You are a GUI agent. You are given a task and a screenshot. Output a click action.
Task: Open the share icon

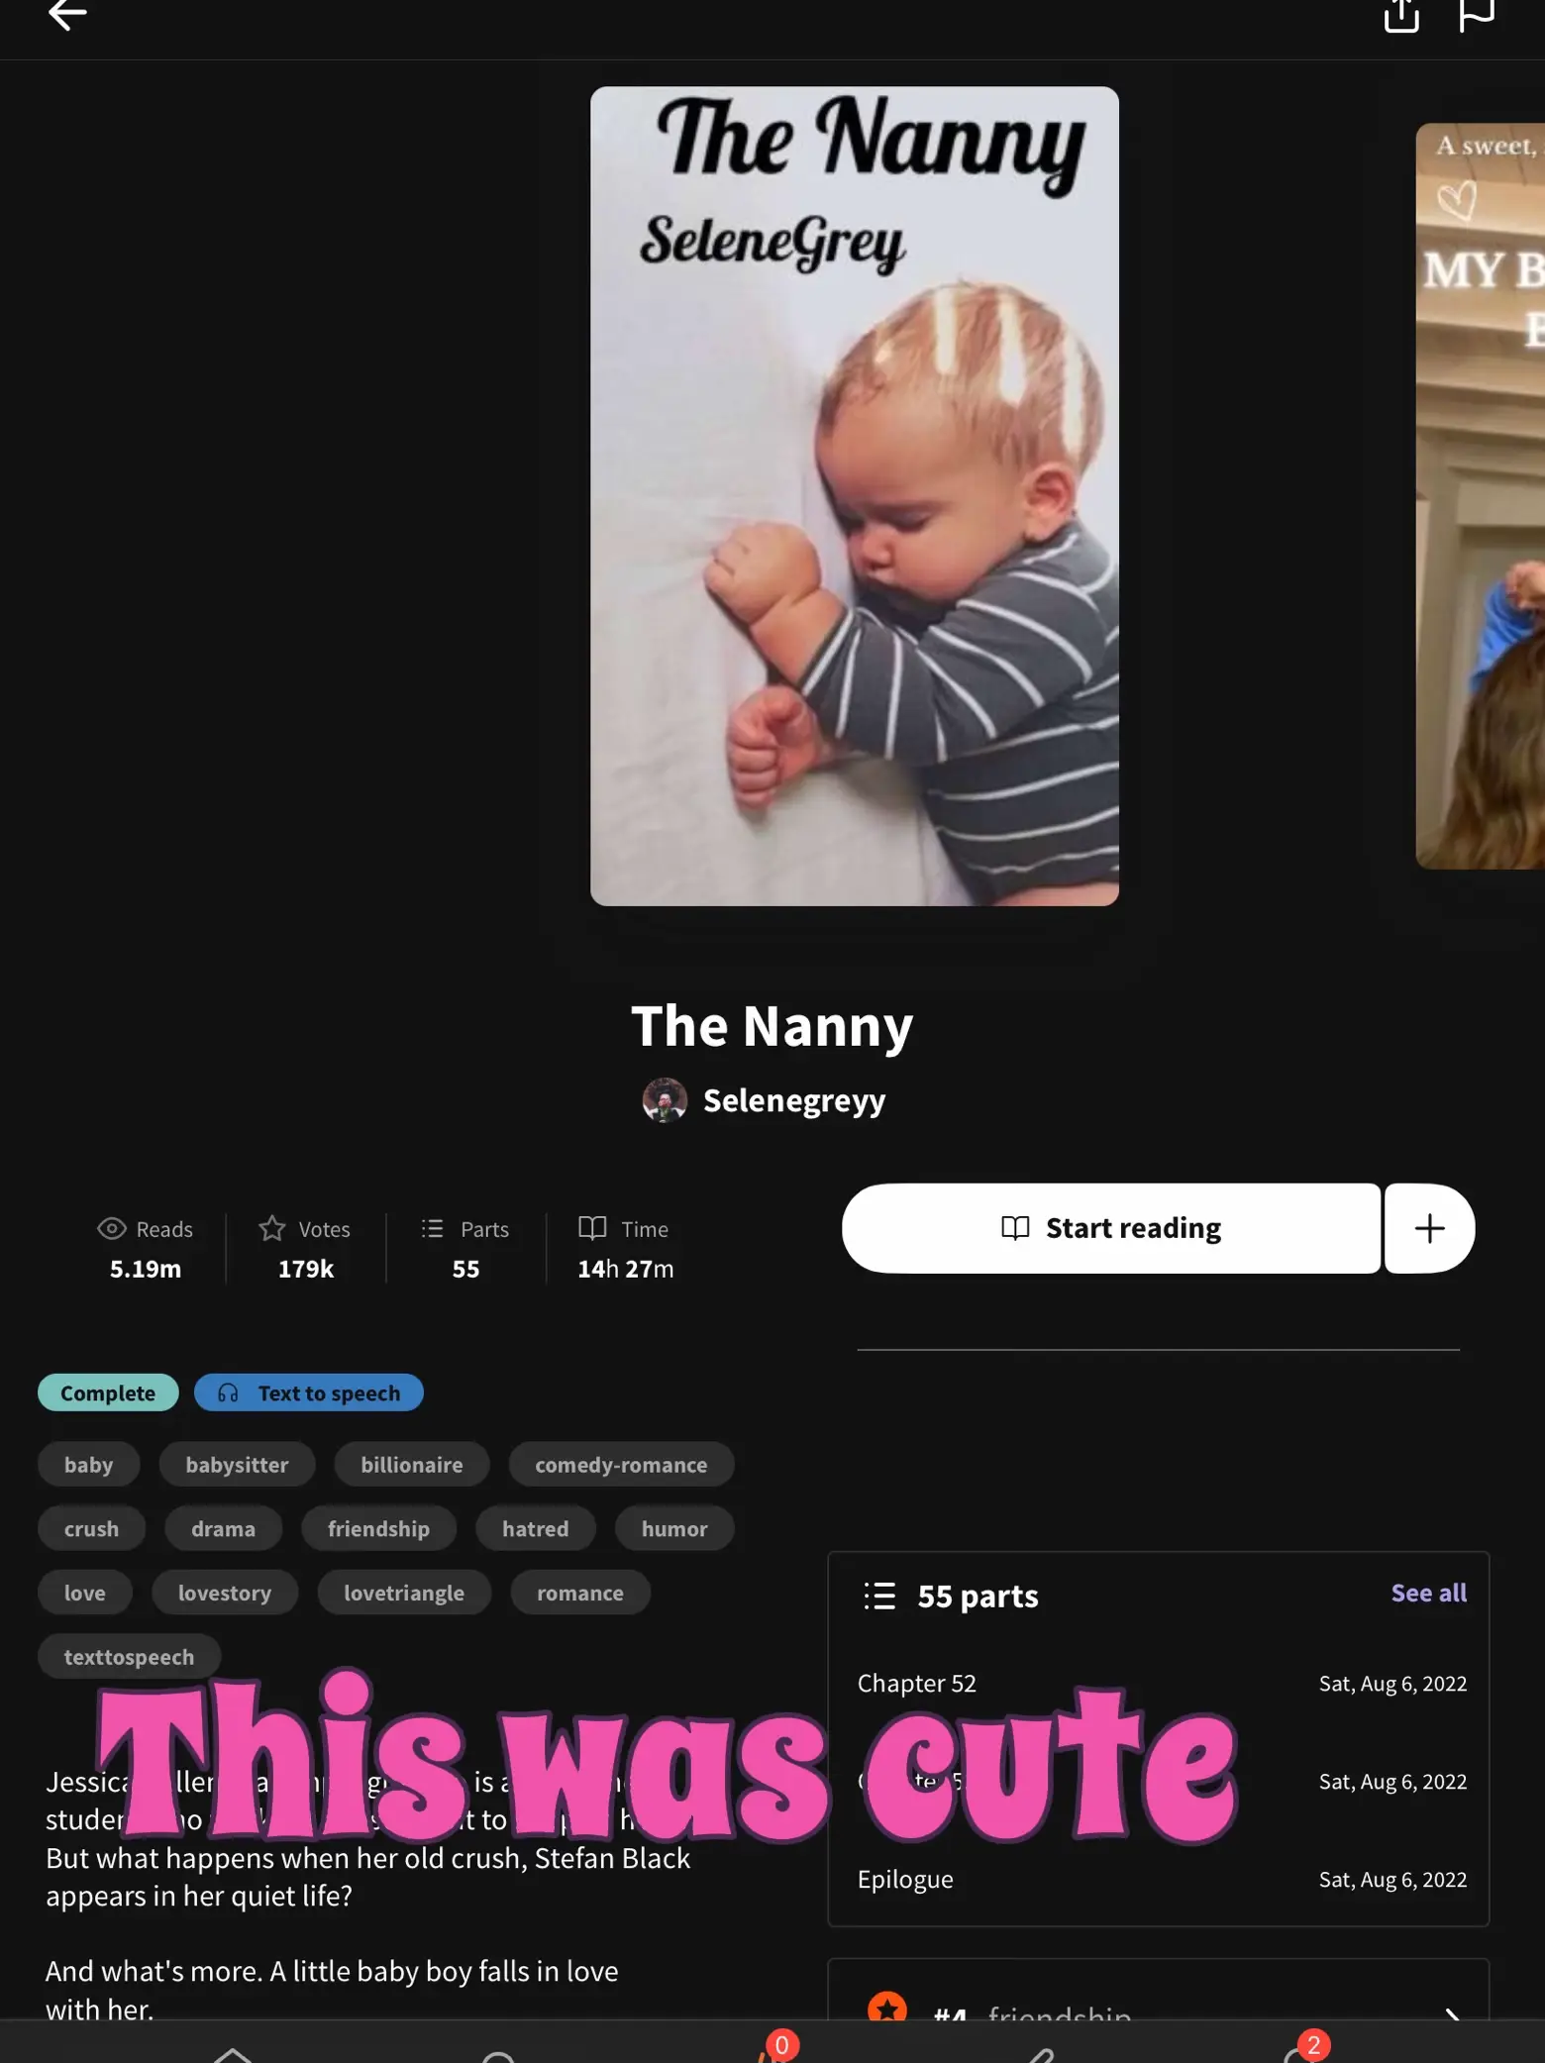1400,15
